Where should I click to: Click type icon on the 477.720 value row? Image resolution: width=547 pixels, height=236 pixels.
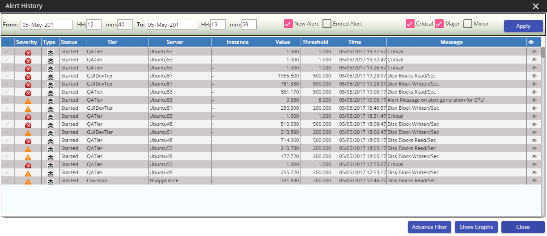click(x=51, y=157)
